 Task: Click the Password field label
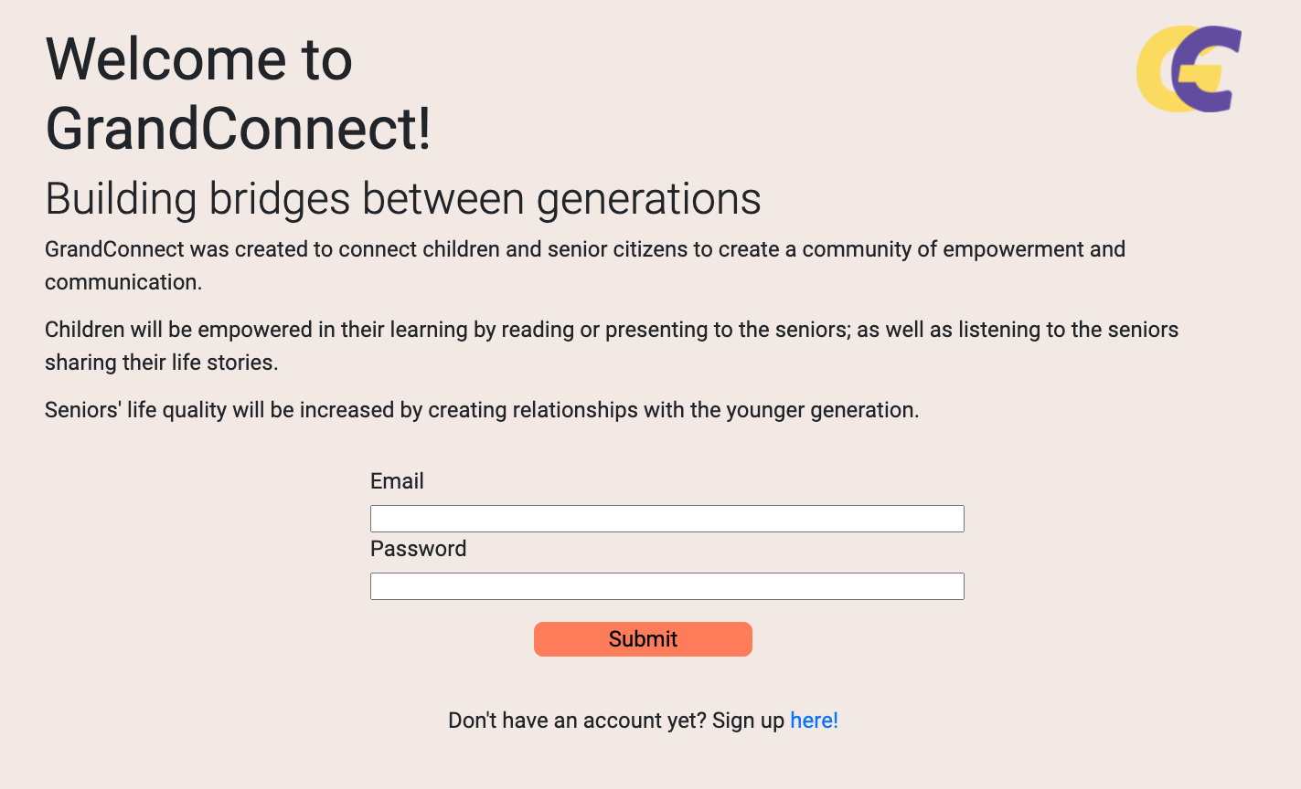point(418,549)
